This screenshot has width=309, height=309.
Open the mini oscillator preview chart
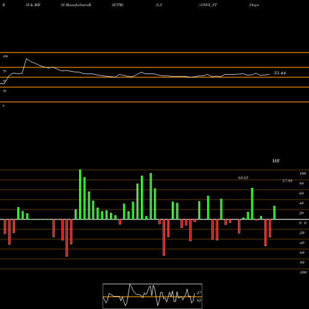coord(153,296)
